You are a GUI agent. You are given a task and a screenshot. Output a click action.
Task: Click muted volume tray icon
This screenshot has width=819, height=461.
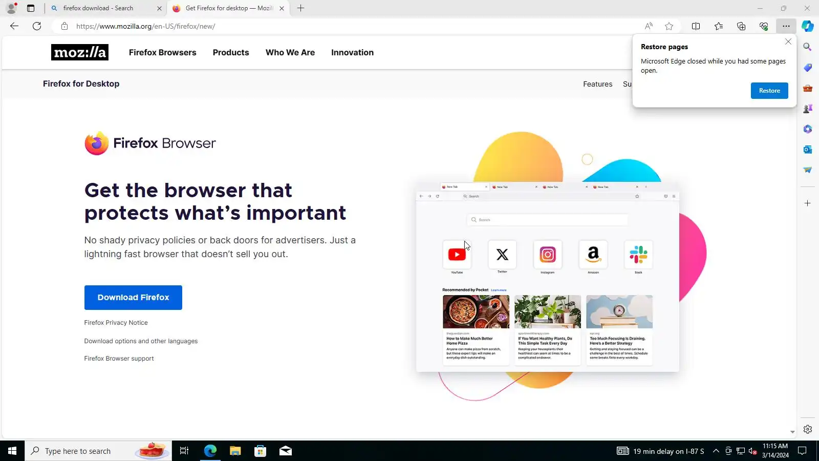point(752,451)
